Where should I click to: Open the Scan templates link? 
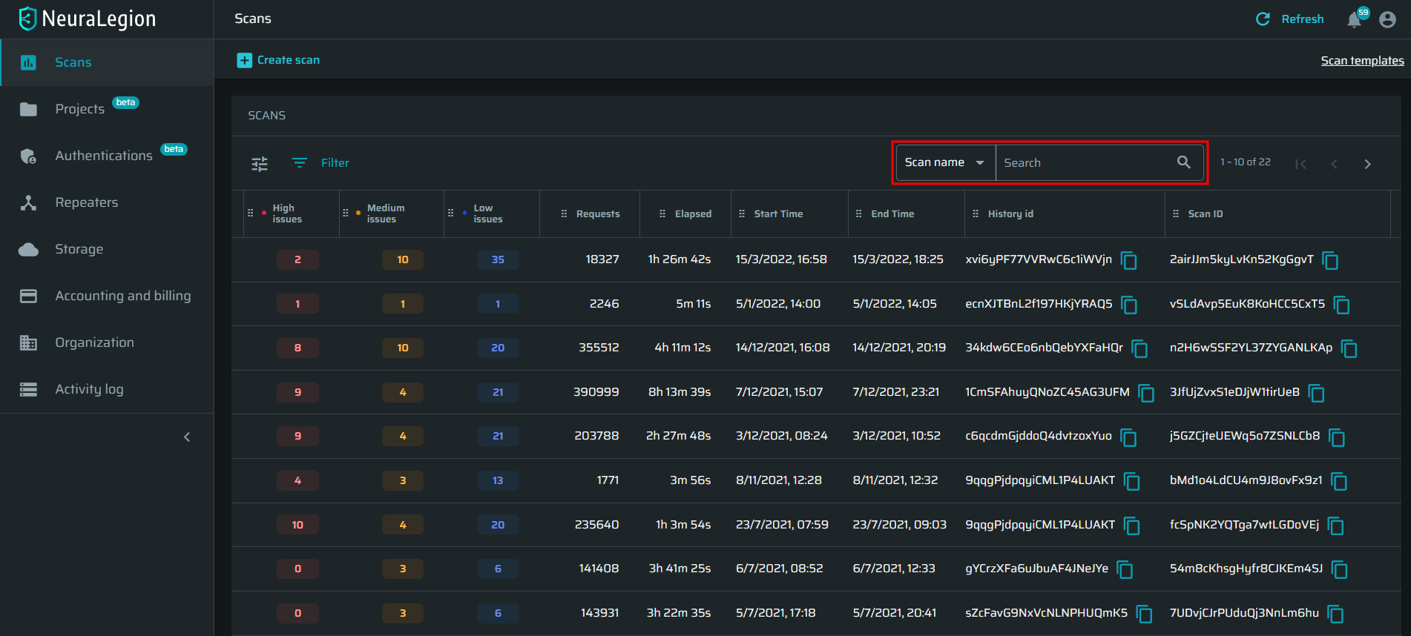[1362, 61]
